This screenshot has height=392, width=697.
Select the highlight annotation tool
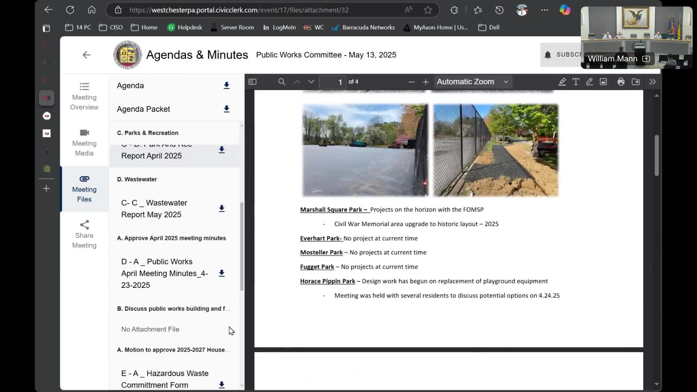pos(562,82)
